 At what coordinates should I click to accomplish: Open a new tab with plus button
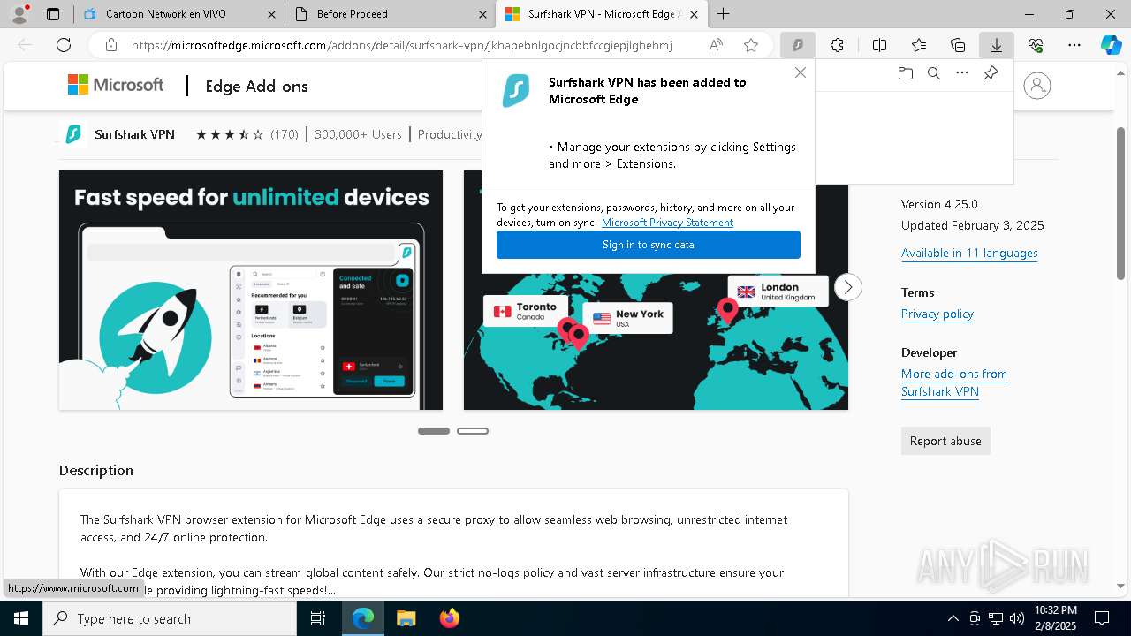click(724, 14)
